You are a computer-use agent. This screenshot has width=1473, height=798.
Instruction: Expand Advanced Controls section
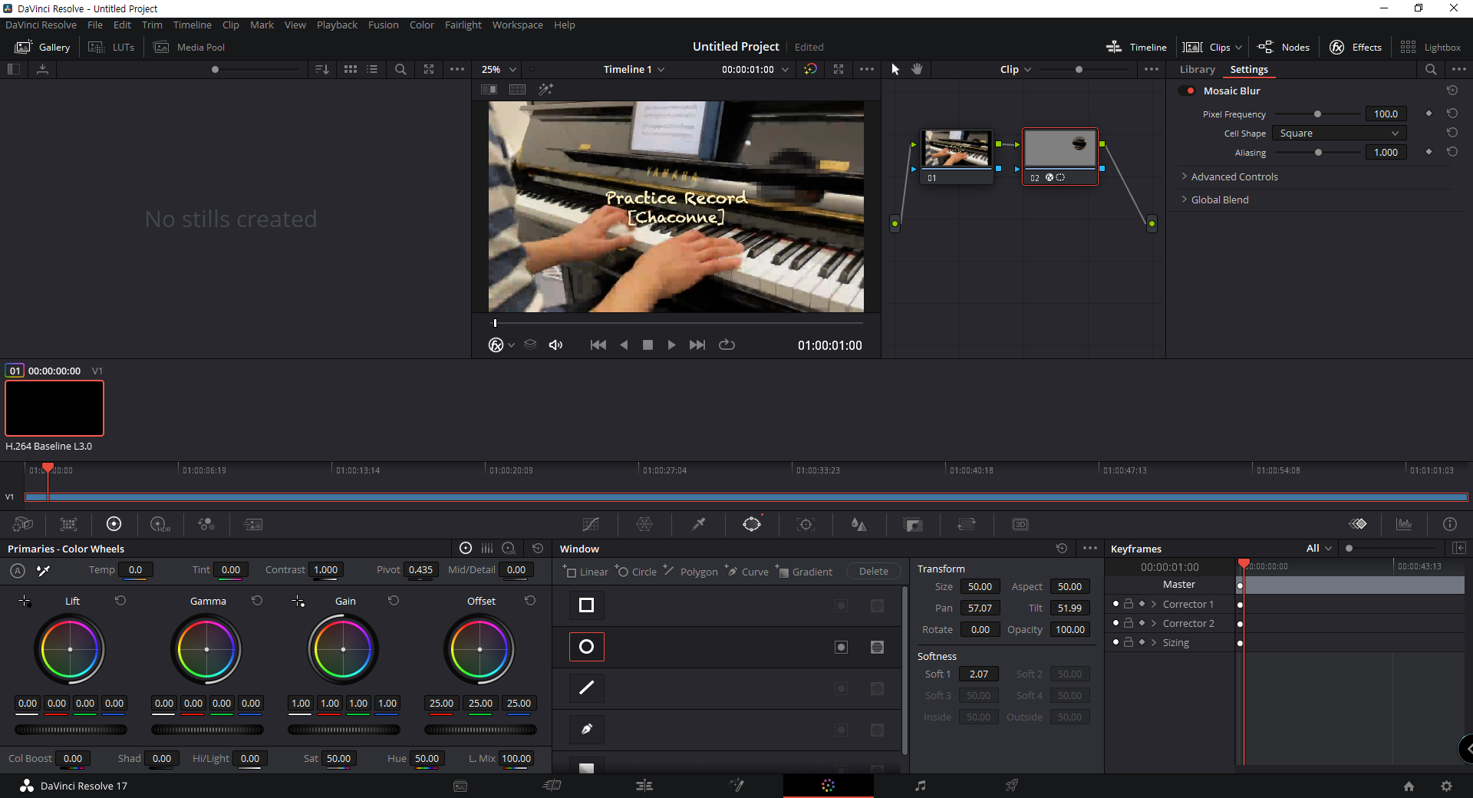[x=1230, y=176]
